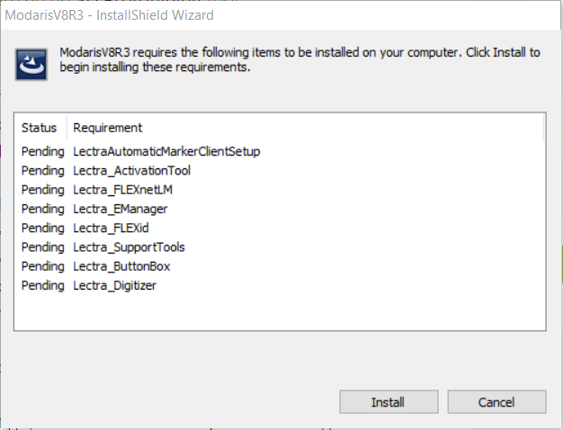Select the LectraAutomaticMarkerClientSetup requirement
The image size is (563, 430).
click(166, 152)
